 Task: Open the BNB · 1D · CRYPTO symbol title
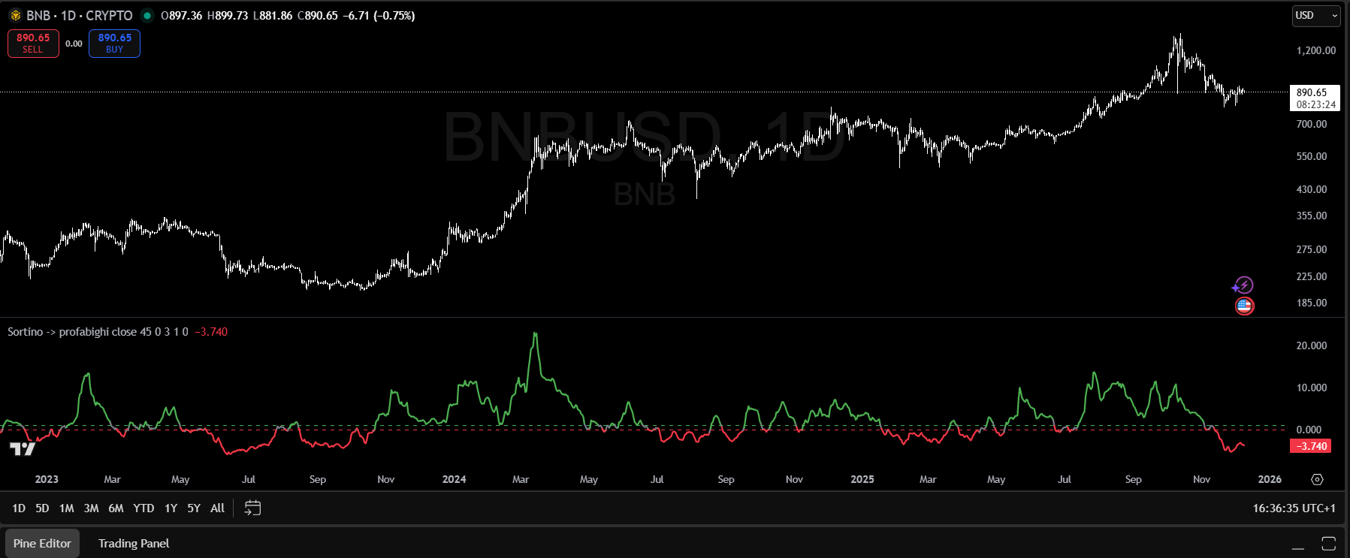coord(79,16)
